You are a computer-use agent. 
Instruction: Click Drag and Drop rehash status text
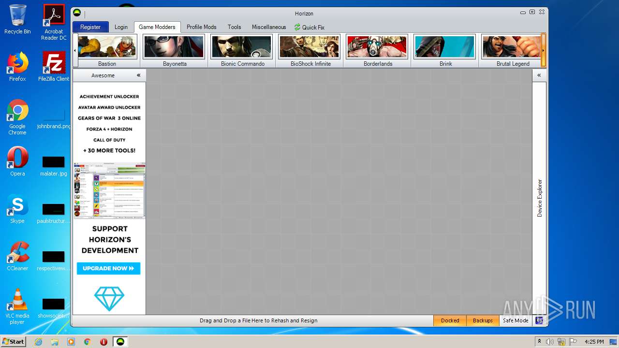point(258,320)
